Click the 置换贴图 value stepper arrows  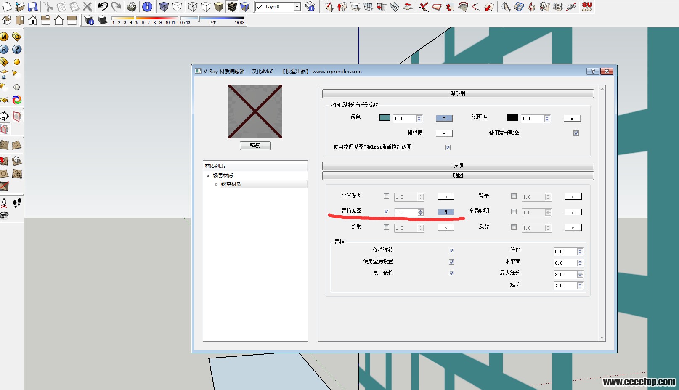421,212
